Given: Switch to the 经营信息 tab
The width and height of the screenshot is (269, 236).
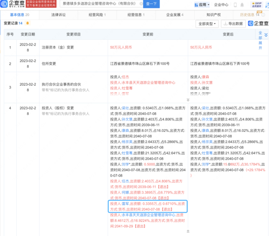Looking at the screenshot, I should pyautogui.click(x=136, y=15).
